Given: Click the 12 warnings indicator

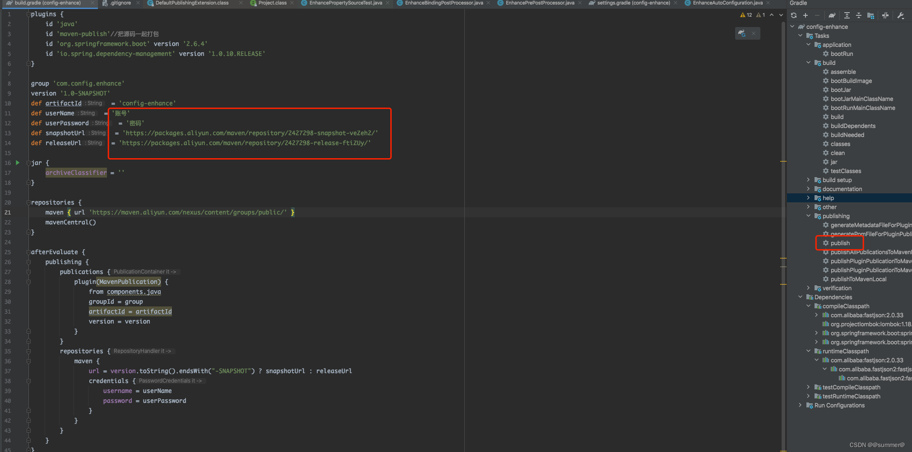Looking at the screenshot, I should coord(746,15).
